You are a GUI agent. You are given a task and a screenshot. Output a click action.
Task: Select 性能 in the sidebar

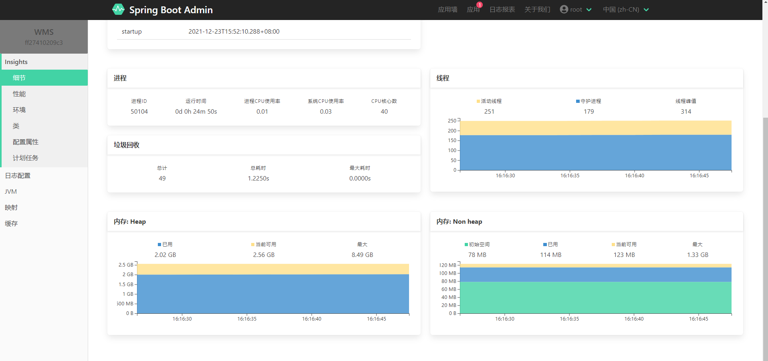tap(19, 94)
